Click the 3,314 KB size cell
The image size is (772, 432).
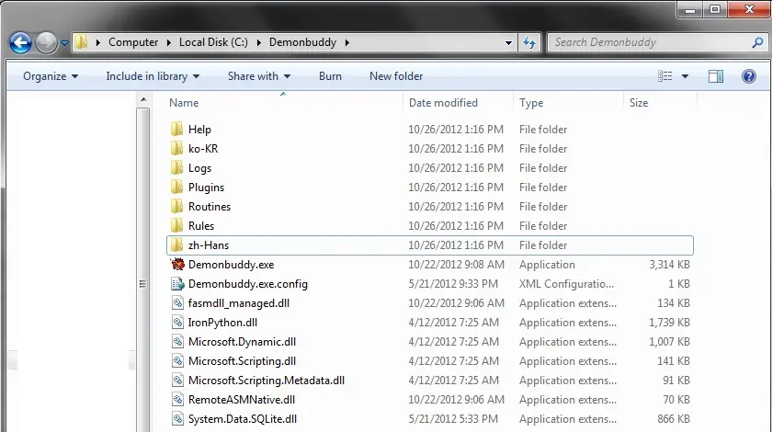coord(669,265)
